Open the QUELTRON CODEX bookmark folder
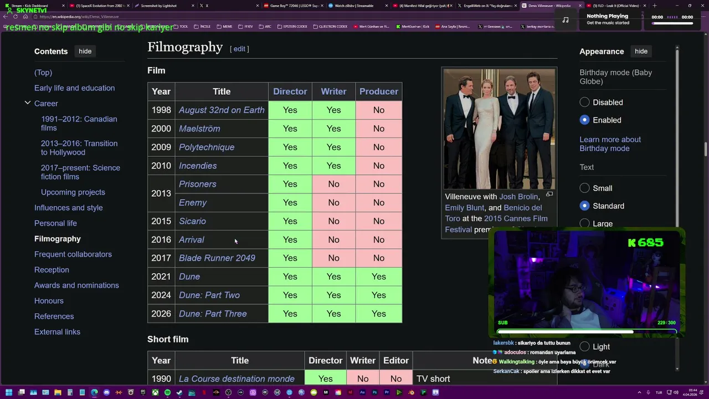This screenshot has height=399, width=709. tap(330, 27)
